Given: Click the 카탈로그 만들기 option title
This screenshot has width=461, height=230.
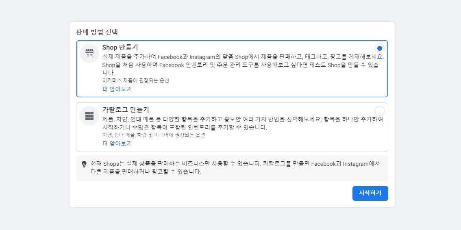Looking at the screenshot, I should point(126,110).
